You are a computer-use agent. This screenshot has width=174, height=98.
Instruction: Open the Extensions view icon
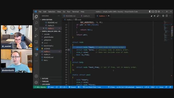(36, 48)
